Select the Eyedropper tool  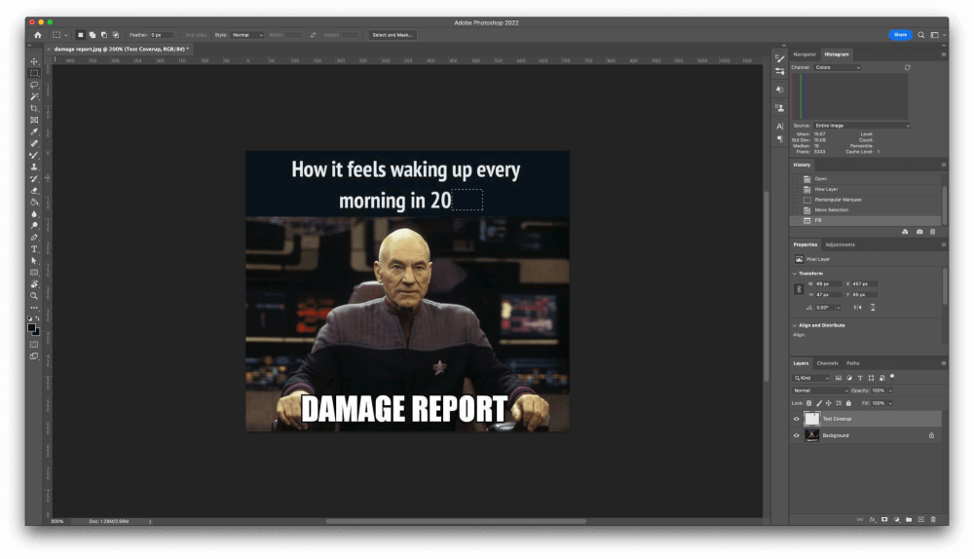[34, 131]
